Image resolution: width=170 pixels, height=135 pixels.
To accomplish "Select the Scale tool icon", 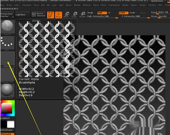I will [74, 15].
